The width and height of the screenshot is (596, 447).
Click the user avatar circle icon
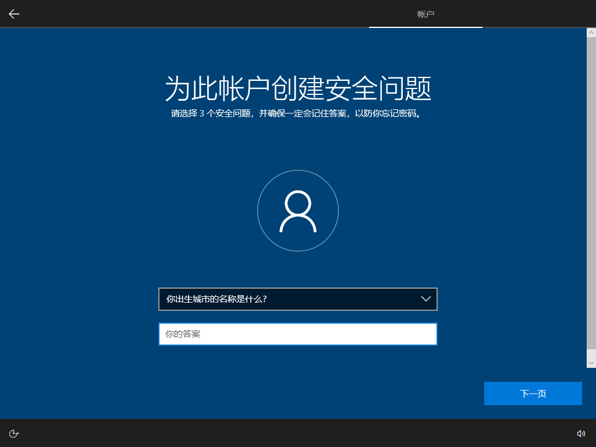click(x=298, y=211)
